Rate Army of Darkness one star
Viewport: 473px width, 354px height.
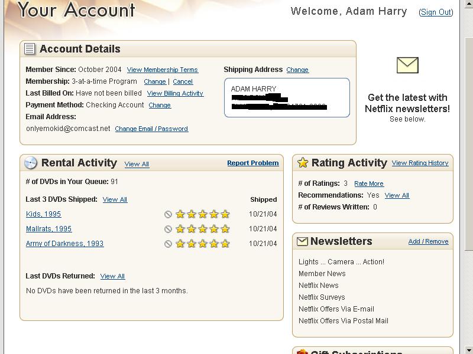180,244
